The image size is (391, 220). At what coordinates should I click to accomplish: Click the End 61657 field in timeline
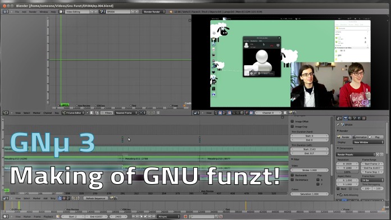[96, 217]
